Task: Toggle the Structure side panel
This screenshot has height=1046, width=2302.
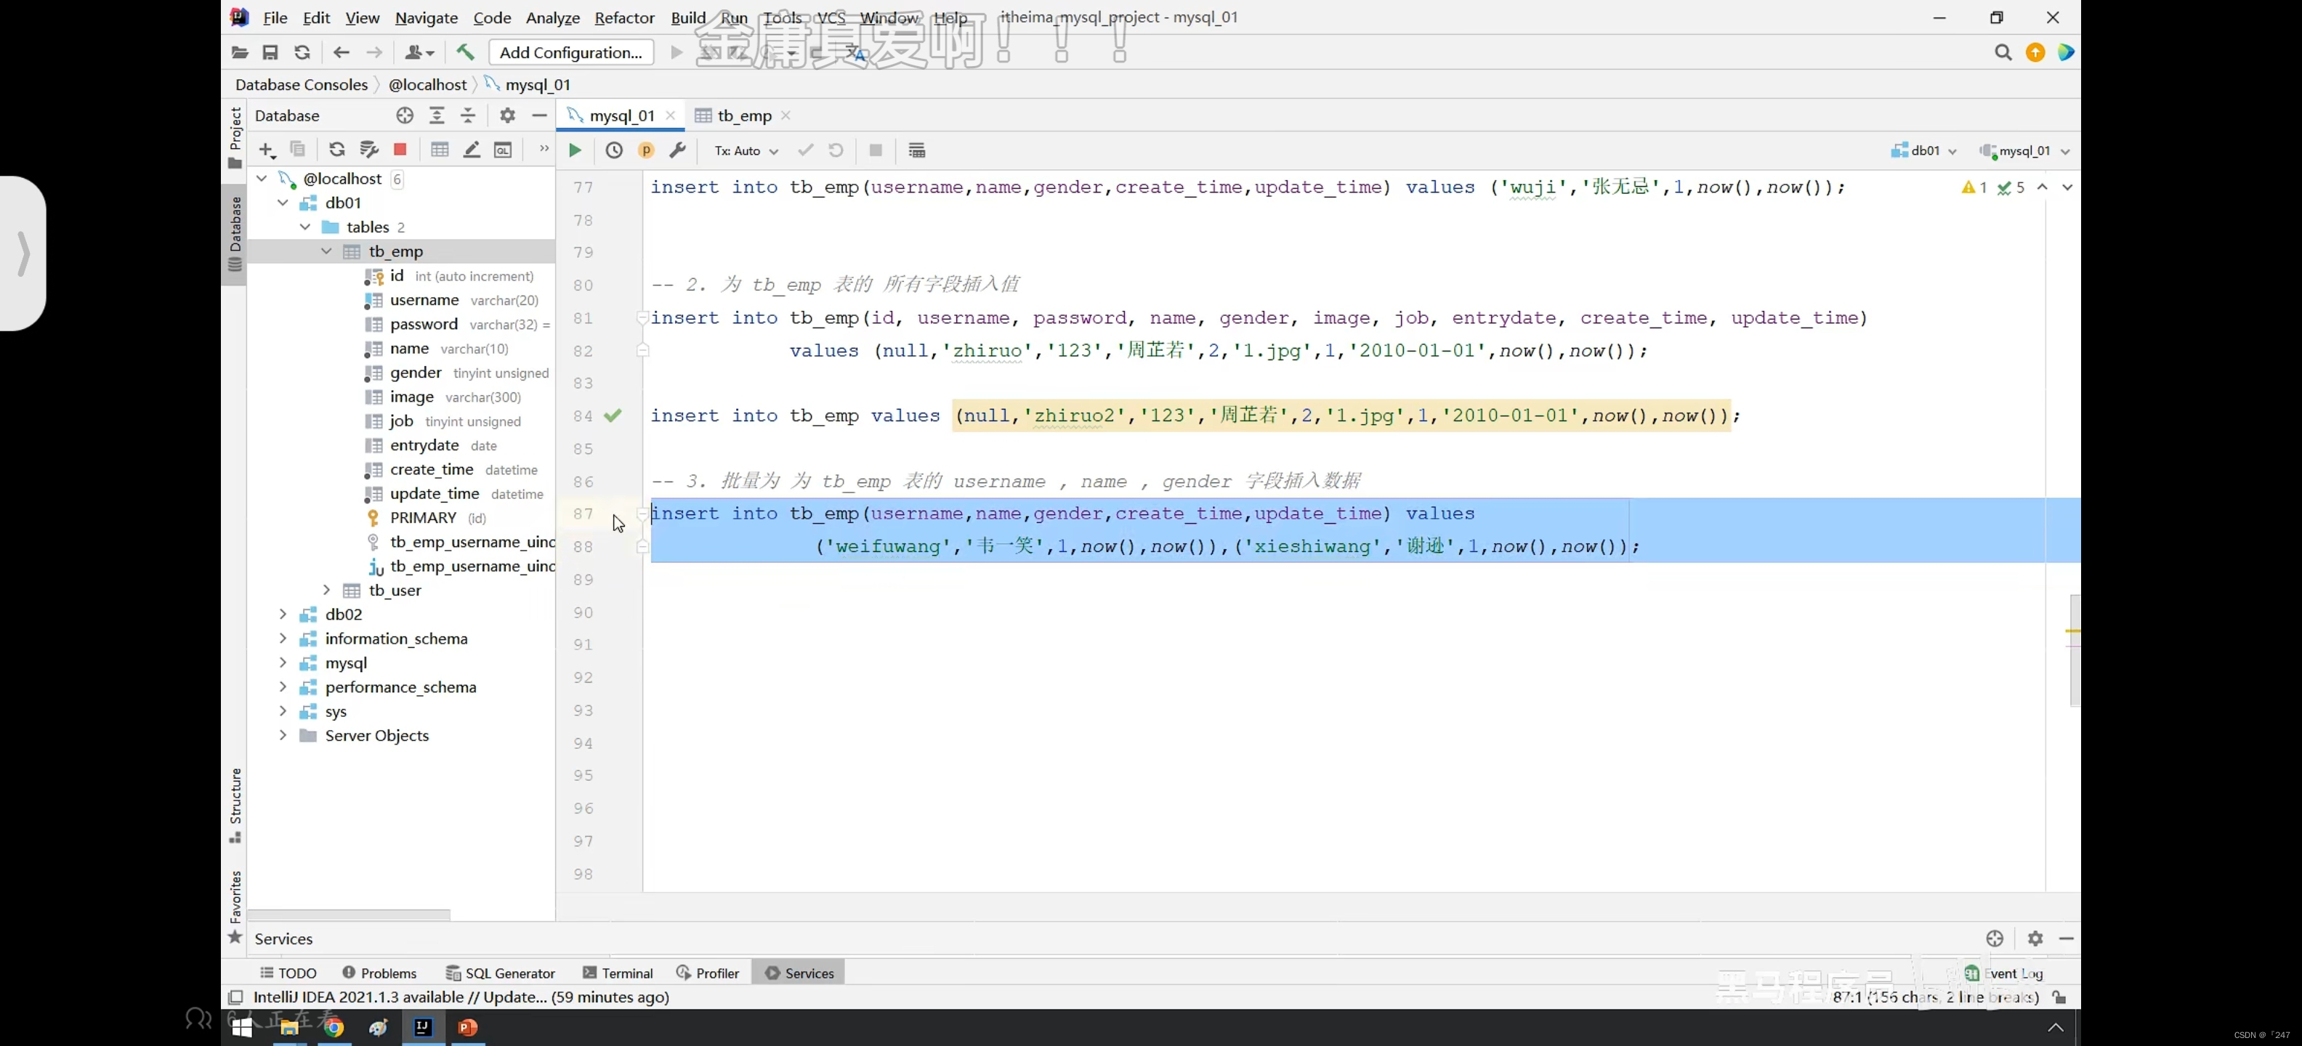Action: [x=235, y=804]
